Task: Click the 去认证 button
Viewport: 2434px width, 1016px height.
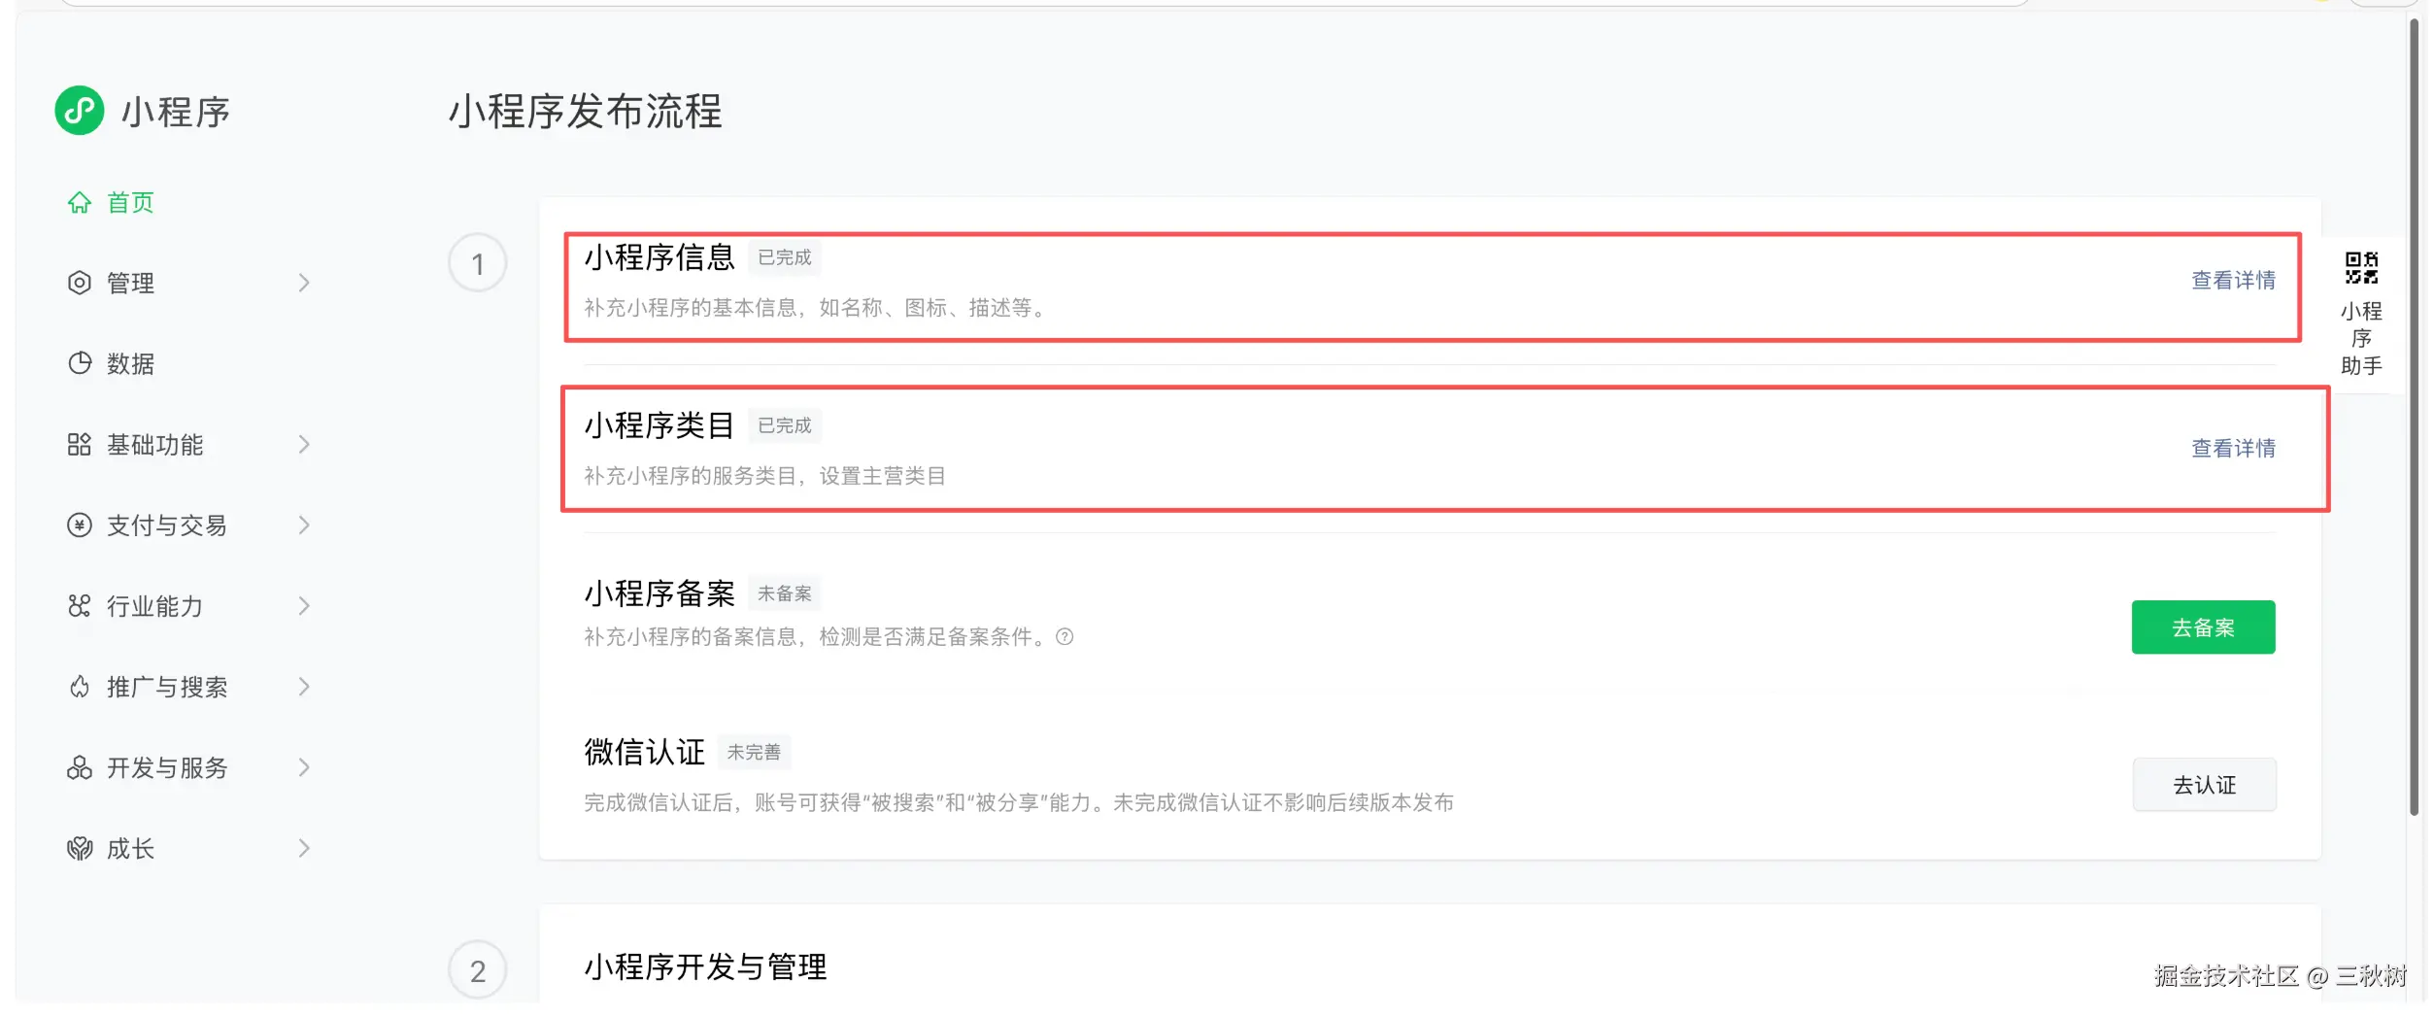Action: point(2203,785)
